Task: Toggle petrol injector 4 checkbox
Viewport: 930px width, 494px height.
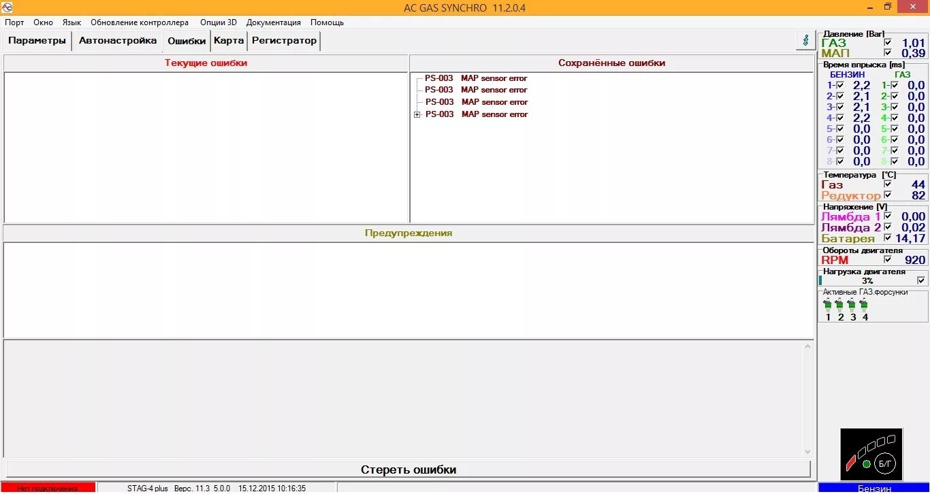Action: click(840, 118)
